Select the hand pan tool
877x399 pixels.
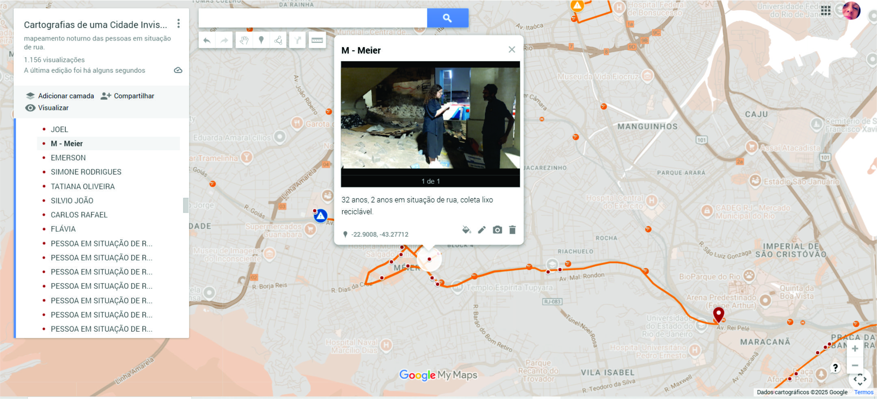click(244, 40)
